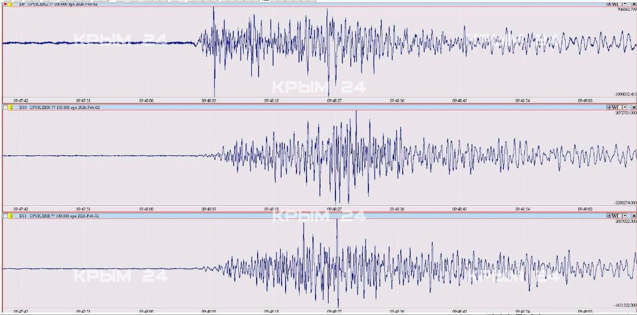The image size is (637, 315).
Task: Click the 09:48:09 label on the top time axis
Action: coord(209,99)
